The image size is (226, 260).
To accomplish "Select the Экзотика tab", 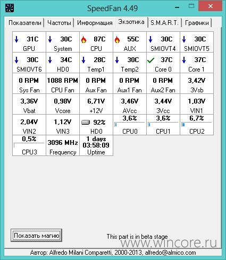I will coord(131,22).
